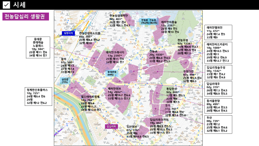This screenshot has height=146, width=259.
Task: Select the 동서울한양 callout box
Action: tap(218, 106)
